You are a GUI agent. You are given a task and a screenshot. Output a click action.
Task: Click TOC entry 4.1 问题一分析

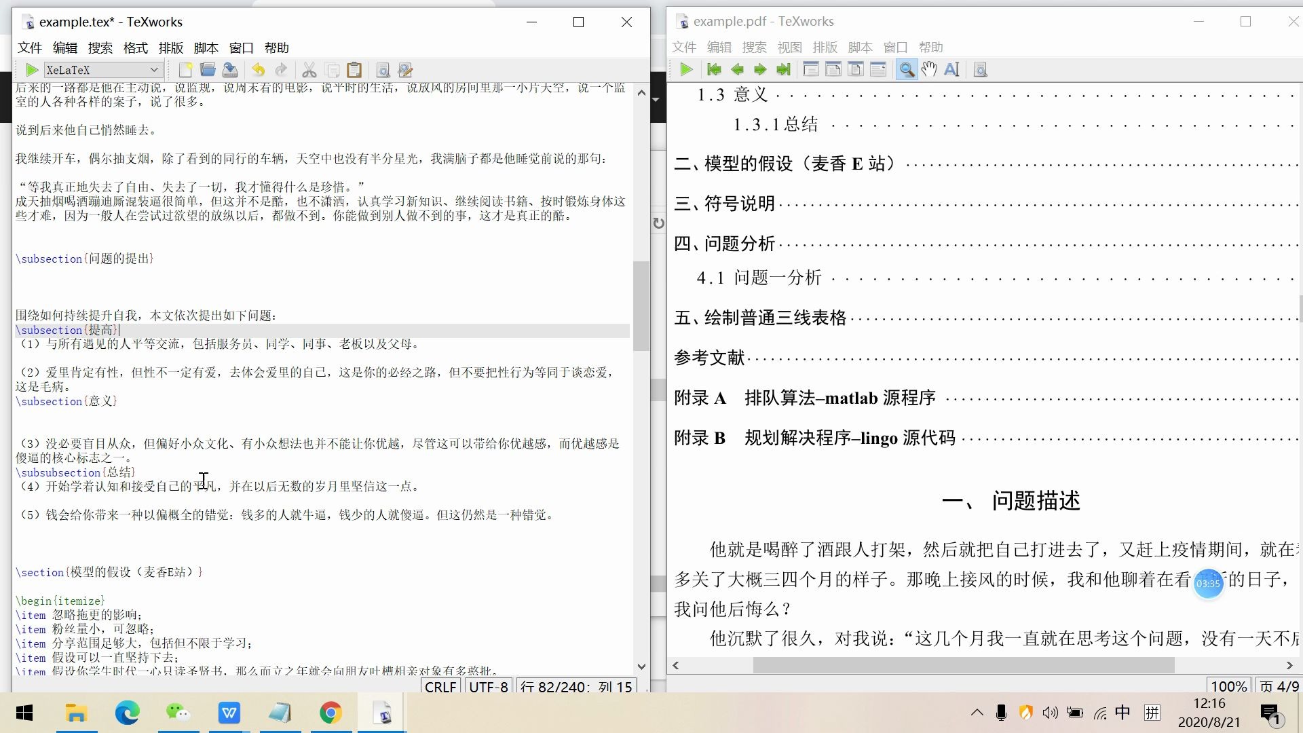(x=759, y=278)
